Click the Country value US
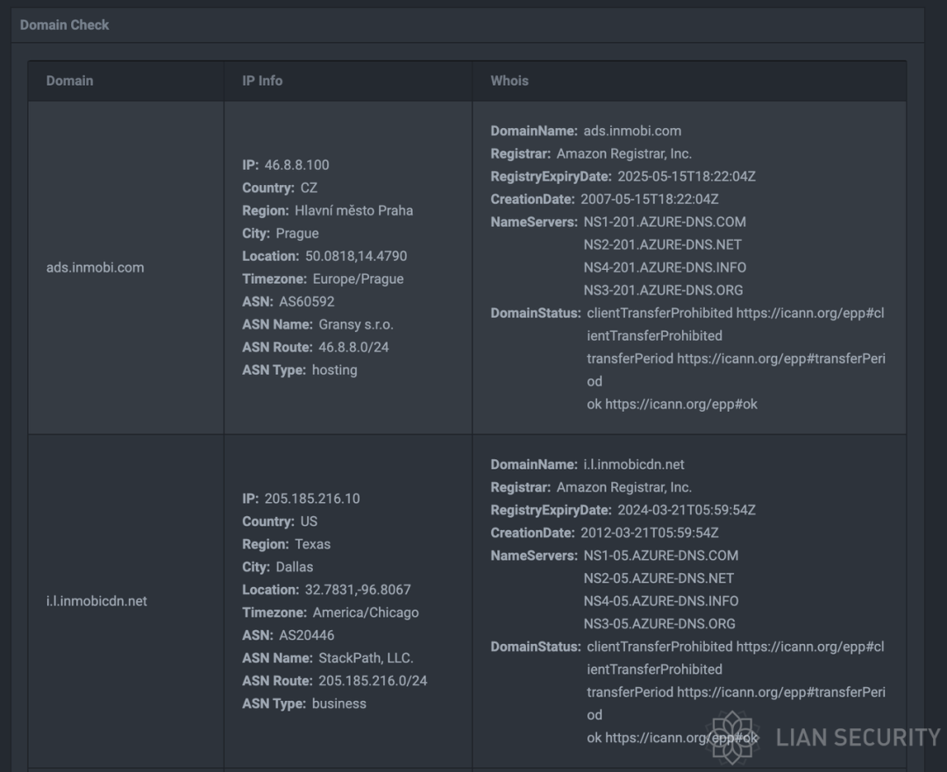The height and width of the screenshot is (772, 947). coord(309,521)
